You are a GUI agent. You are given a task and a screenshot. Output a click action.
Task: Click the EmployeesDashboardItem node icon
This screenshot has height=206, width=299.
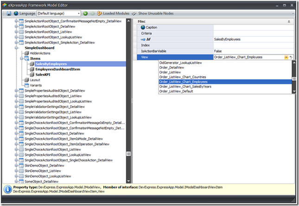coord(32,69)
